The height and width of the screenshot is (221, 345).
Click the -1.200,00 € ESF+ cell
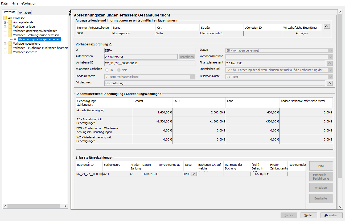(x=199, y=121)
